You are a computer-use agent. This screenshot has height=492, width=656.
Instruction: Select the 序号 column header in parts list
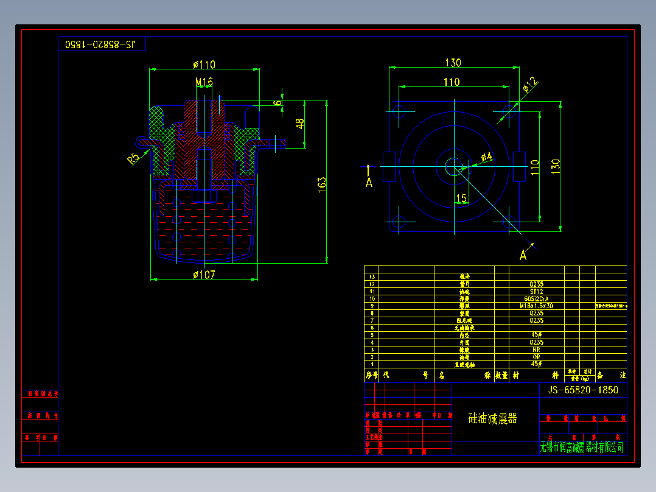point(371,376)
